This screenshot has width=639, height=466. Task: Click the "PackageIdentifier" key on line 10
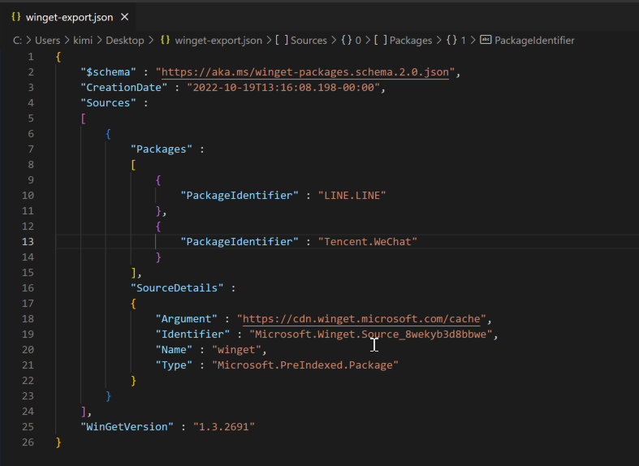240,196
